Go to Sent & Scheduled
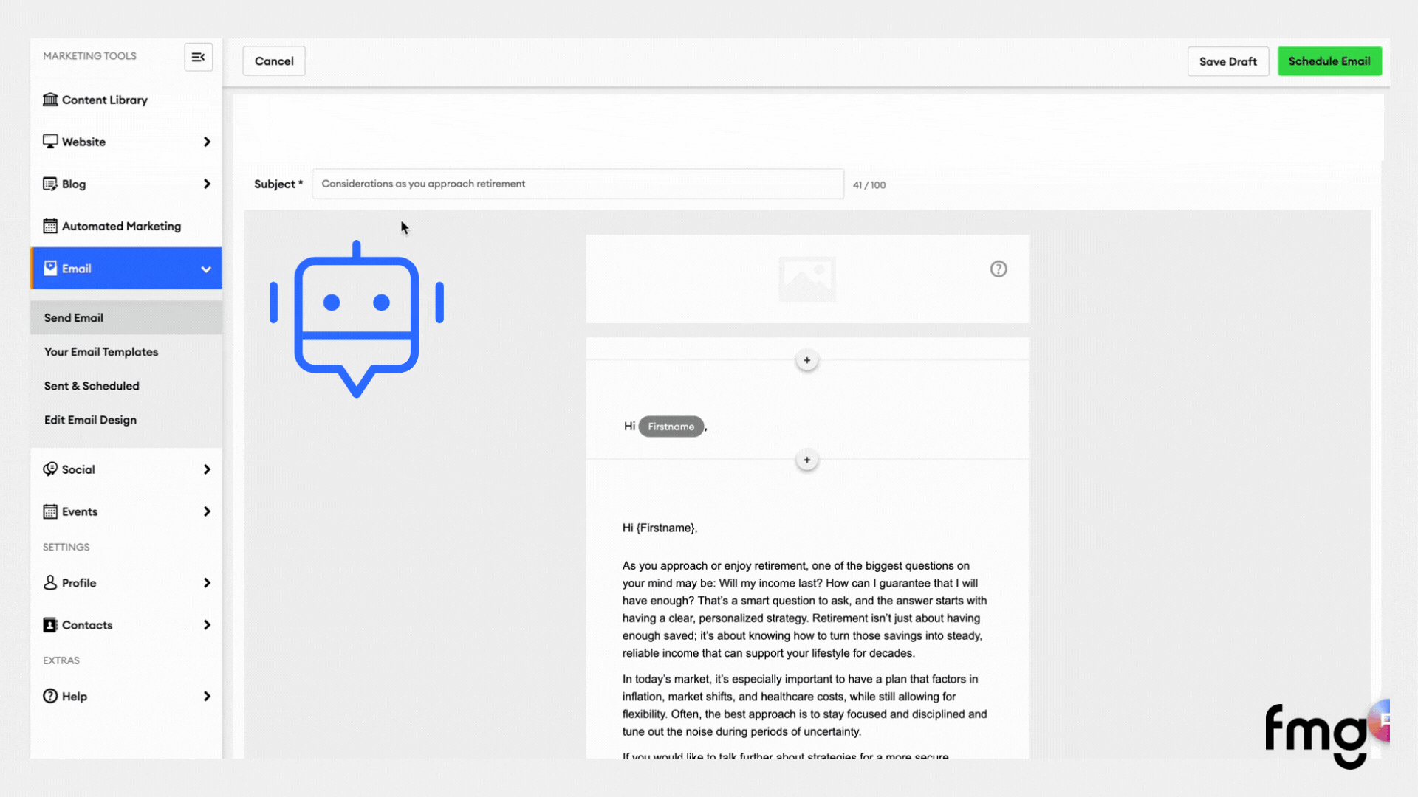 coord(92,386)
